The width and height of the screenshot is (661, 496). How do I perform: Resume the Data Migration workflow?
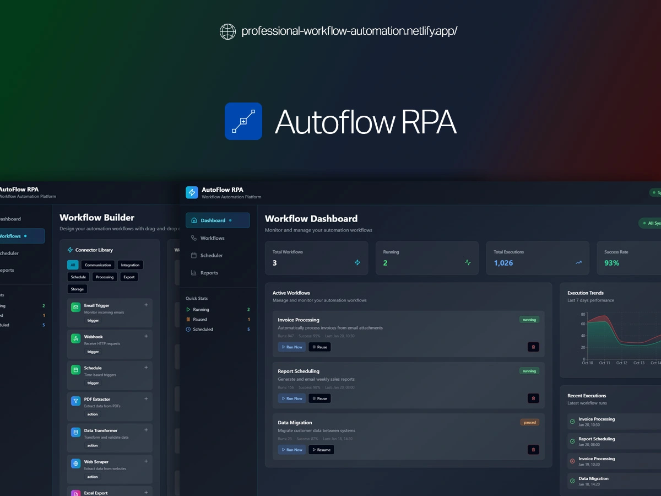click(x=321, y=450)
